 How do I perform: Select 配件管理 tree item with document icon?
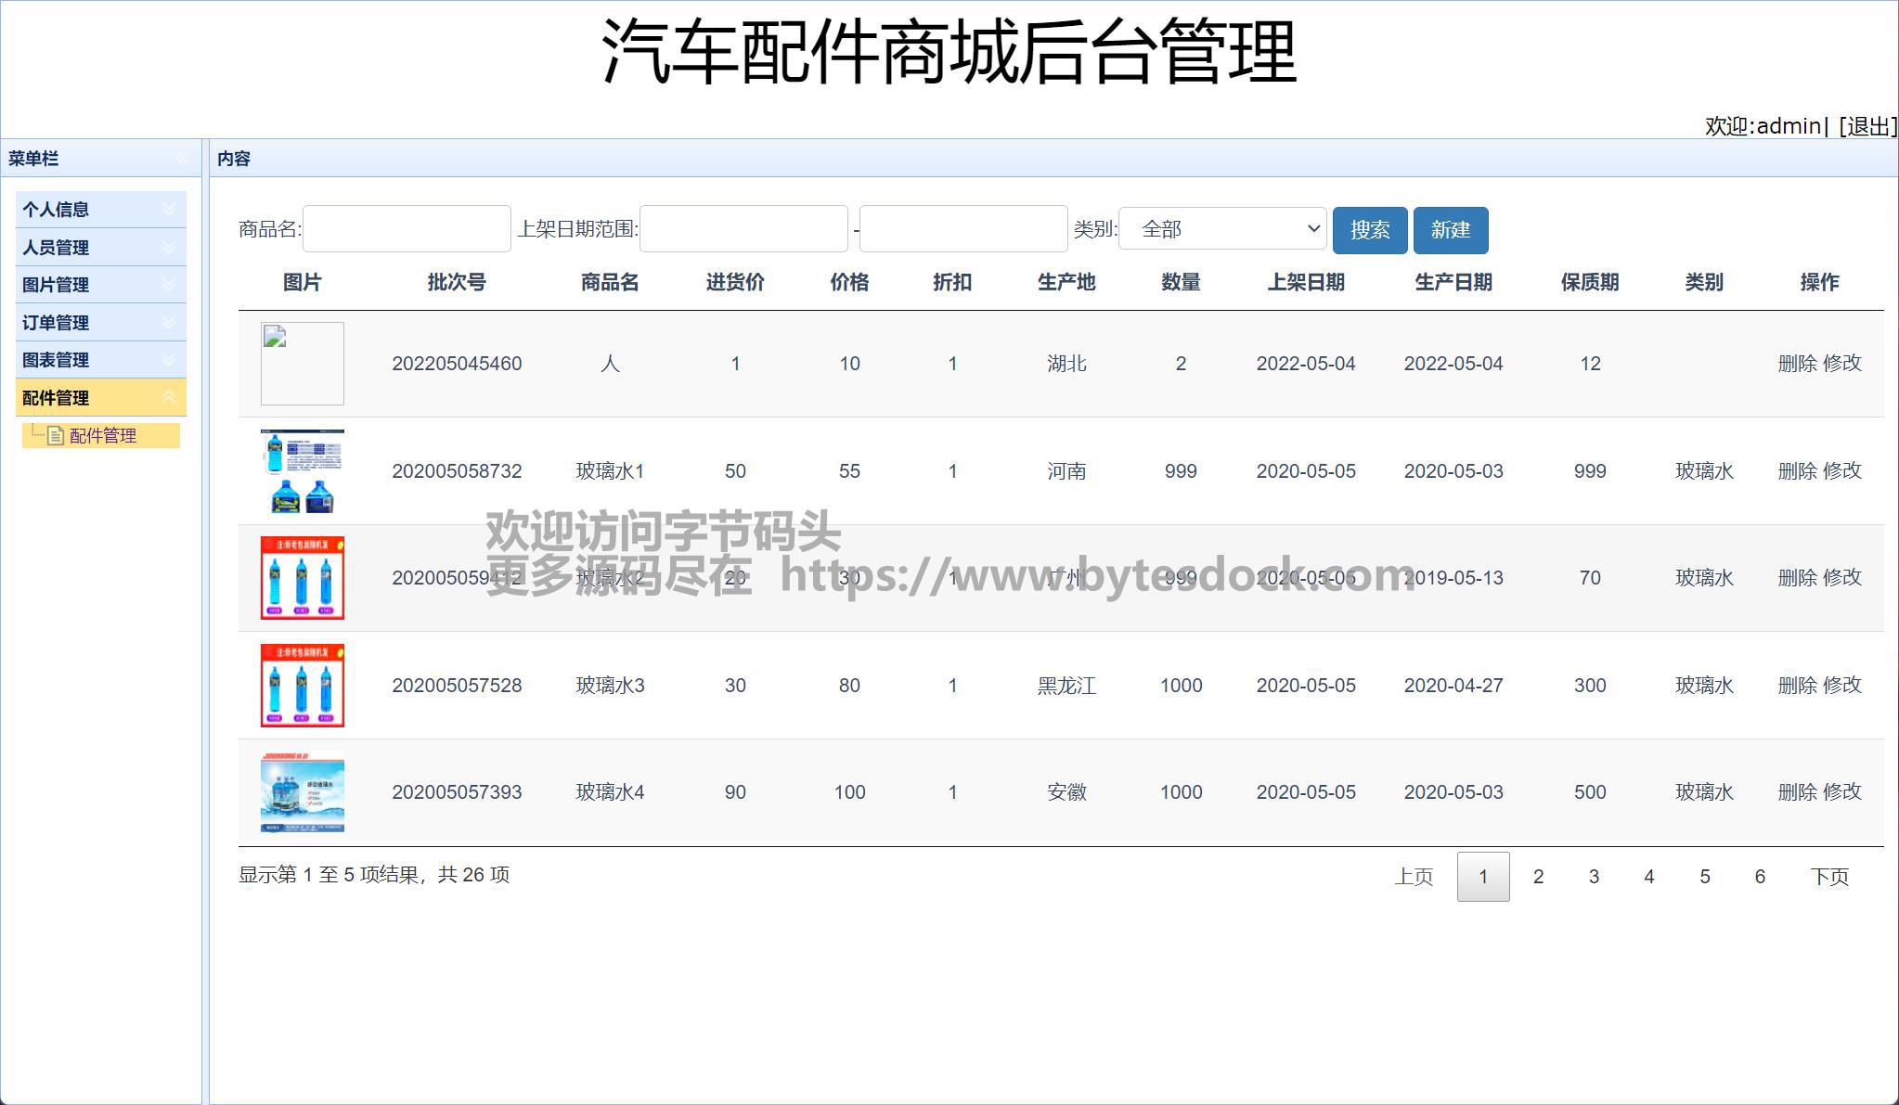(x=102, y=436)
